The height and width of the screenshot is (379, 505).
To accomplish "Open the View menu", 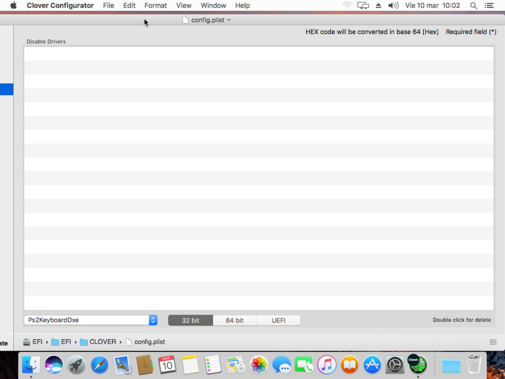I will pos(184,6).
